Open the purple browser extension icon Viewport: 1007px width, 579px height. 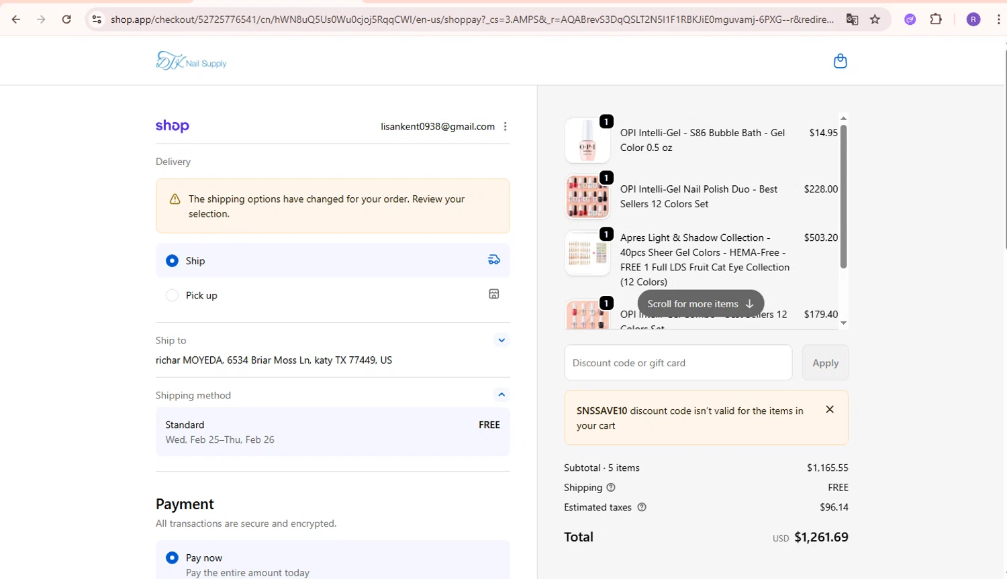(x=910, y=19)
